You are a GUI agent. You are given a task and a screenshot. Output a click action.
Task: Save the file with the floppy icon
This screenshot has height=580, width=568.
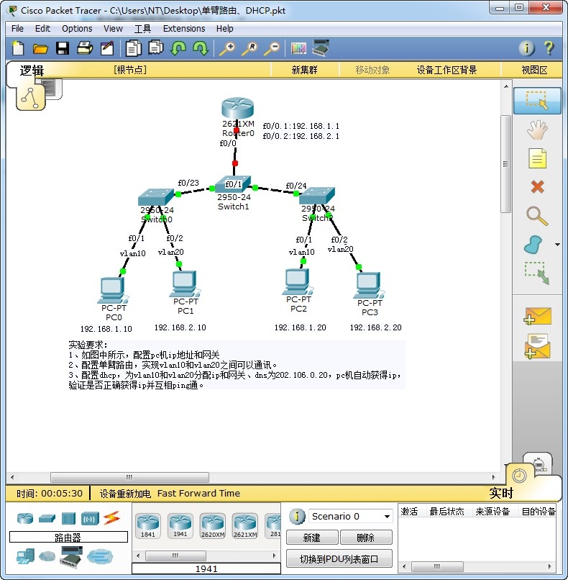point(63,48)
